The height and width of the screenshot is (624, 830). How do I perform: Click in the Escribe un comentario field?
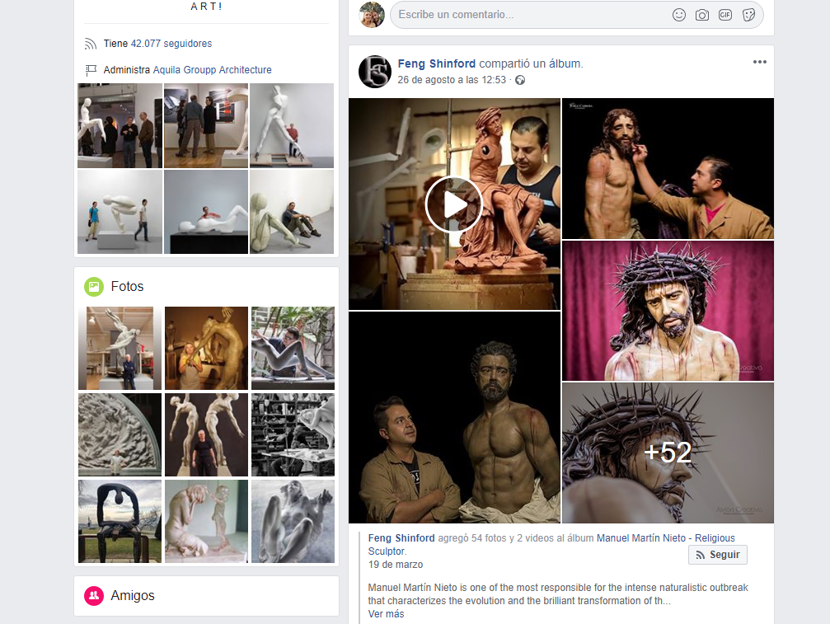[528, 15]
